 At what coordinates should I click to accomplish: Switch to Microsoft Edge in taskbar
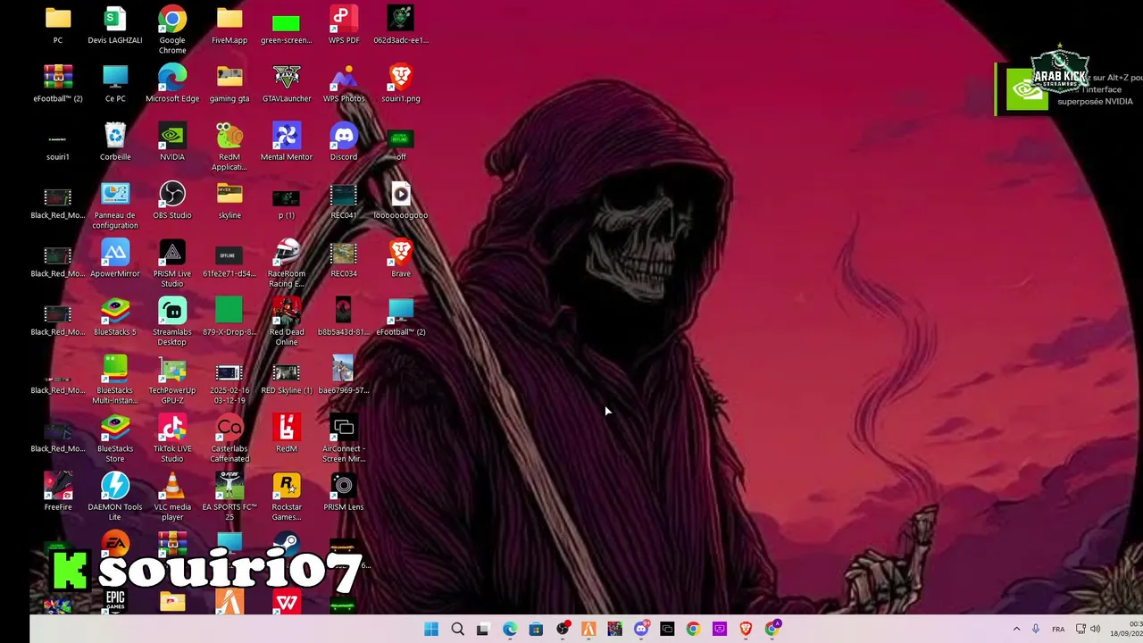510,629
